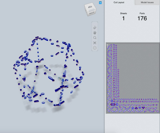This screenshot has width=160, height=133.
Task: Click the Sheets count value 1
Action: click(x=124, y=18)
